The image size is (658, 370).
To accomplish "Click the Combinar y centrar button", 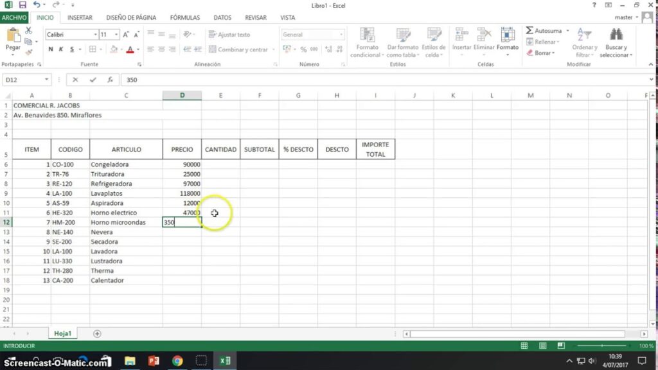I will click(242, 49).
